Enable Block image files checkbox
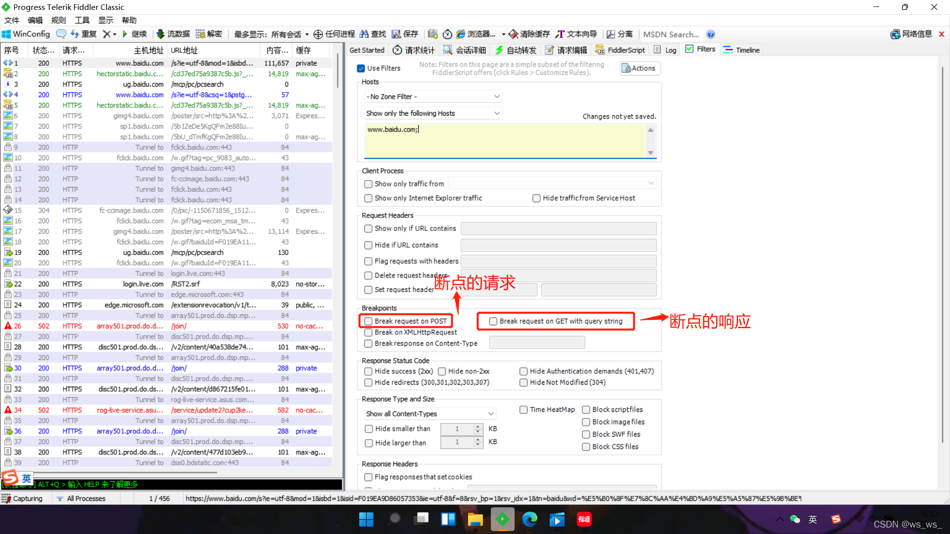This screenshot has height=534, width=950. click(x=586, y=422)
